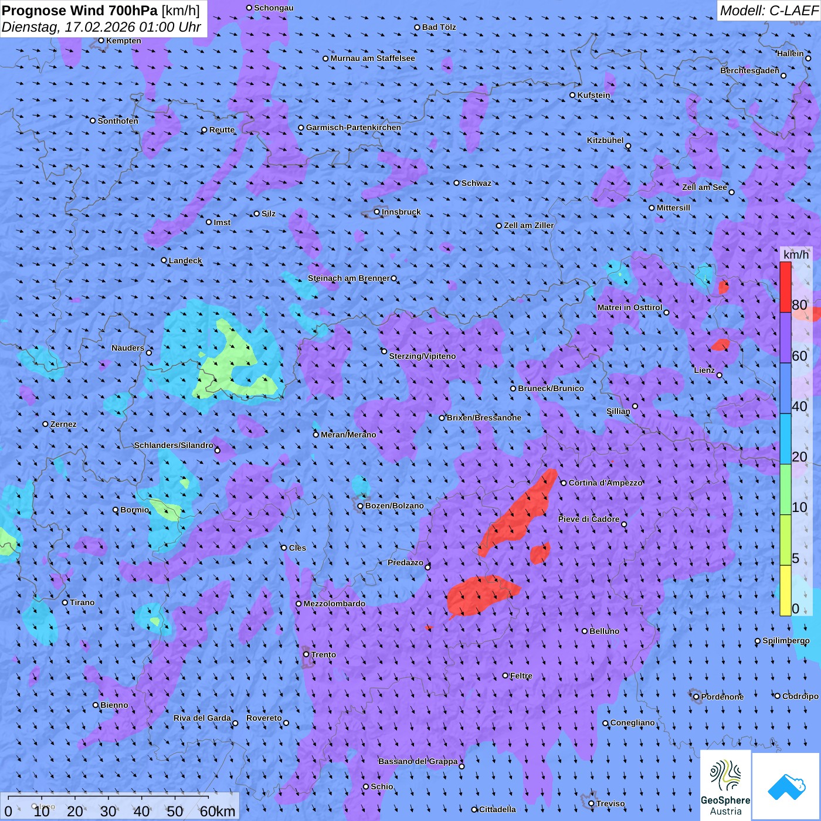Click the km/h legend heading
Viewport: 821px width, 821px height.
796,255
